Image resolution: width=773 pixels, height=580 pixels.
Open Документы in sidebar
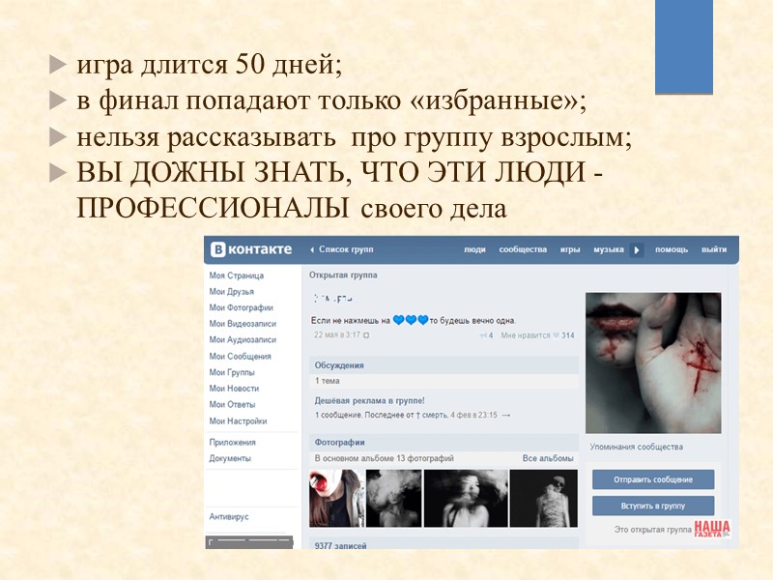click(x=230, y=458)
